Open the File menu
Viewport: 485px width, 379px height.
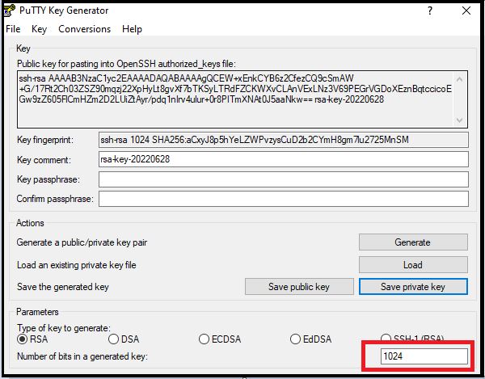[13, 29]
